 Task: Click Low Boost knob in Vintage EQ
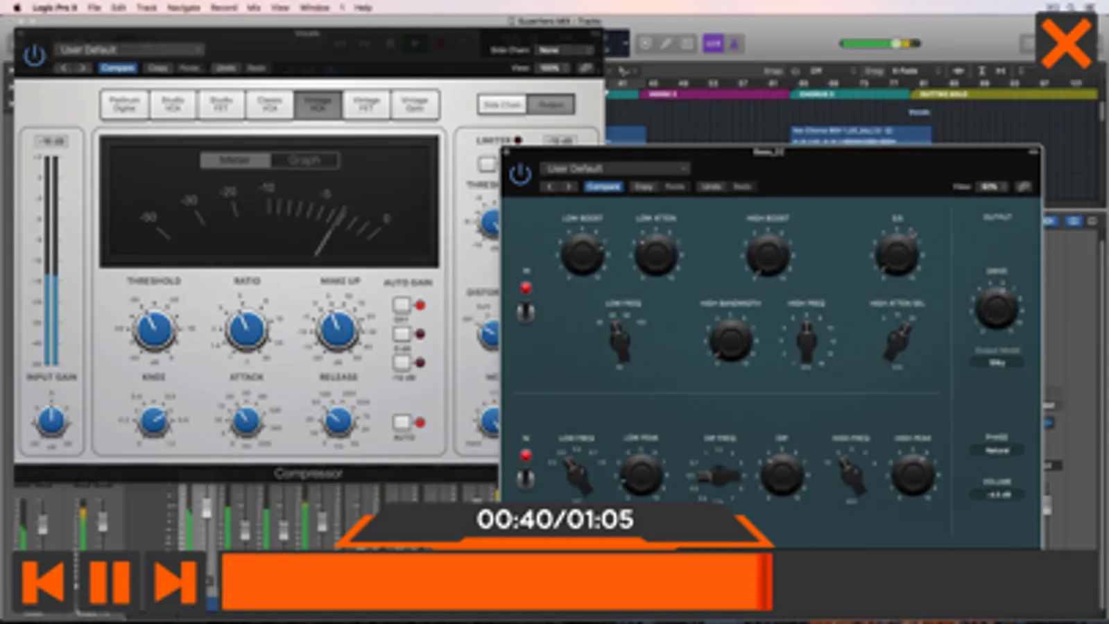coord(582,254)
